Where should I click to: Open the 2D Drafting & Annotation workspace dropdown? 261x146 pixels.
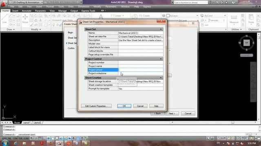click(26, 2)
